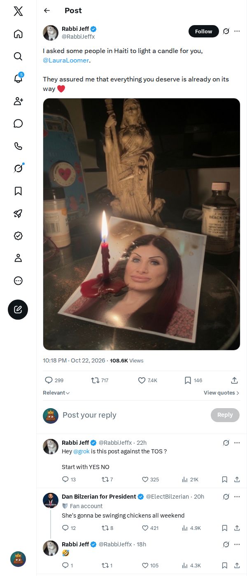This screenshot has height=576, width=247.
Task: Open the Bookmarks sidebar icon
Action: [18, 191]
